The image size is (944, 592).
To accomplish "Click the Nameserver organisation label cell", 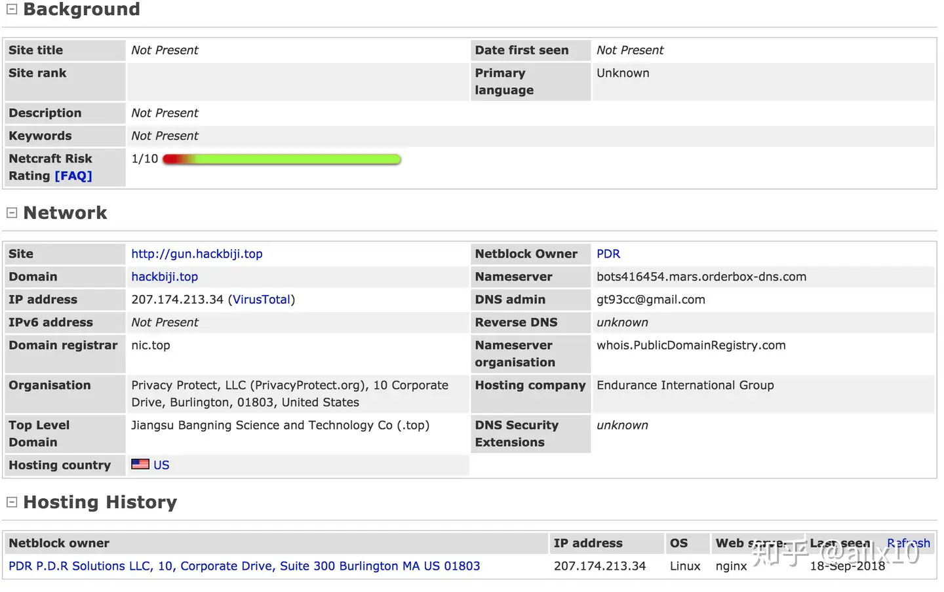I will coord(530,354).
